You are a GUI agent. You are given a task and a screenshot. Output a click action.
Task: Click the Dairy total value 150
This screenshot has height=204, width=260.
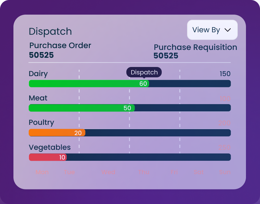pyautogui.click(x=225, y=74)
